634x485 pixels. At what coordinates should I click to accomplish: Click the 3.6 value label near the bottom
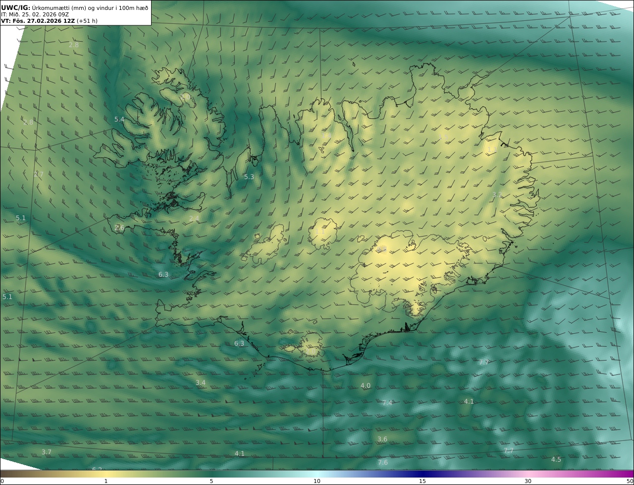pyautogui.click(x=382, y=439)
